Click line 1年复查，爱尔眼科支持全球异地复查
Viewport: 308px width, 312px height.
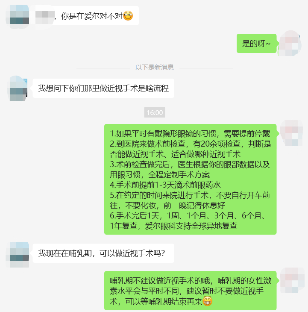[173, 226]
